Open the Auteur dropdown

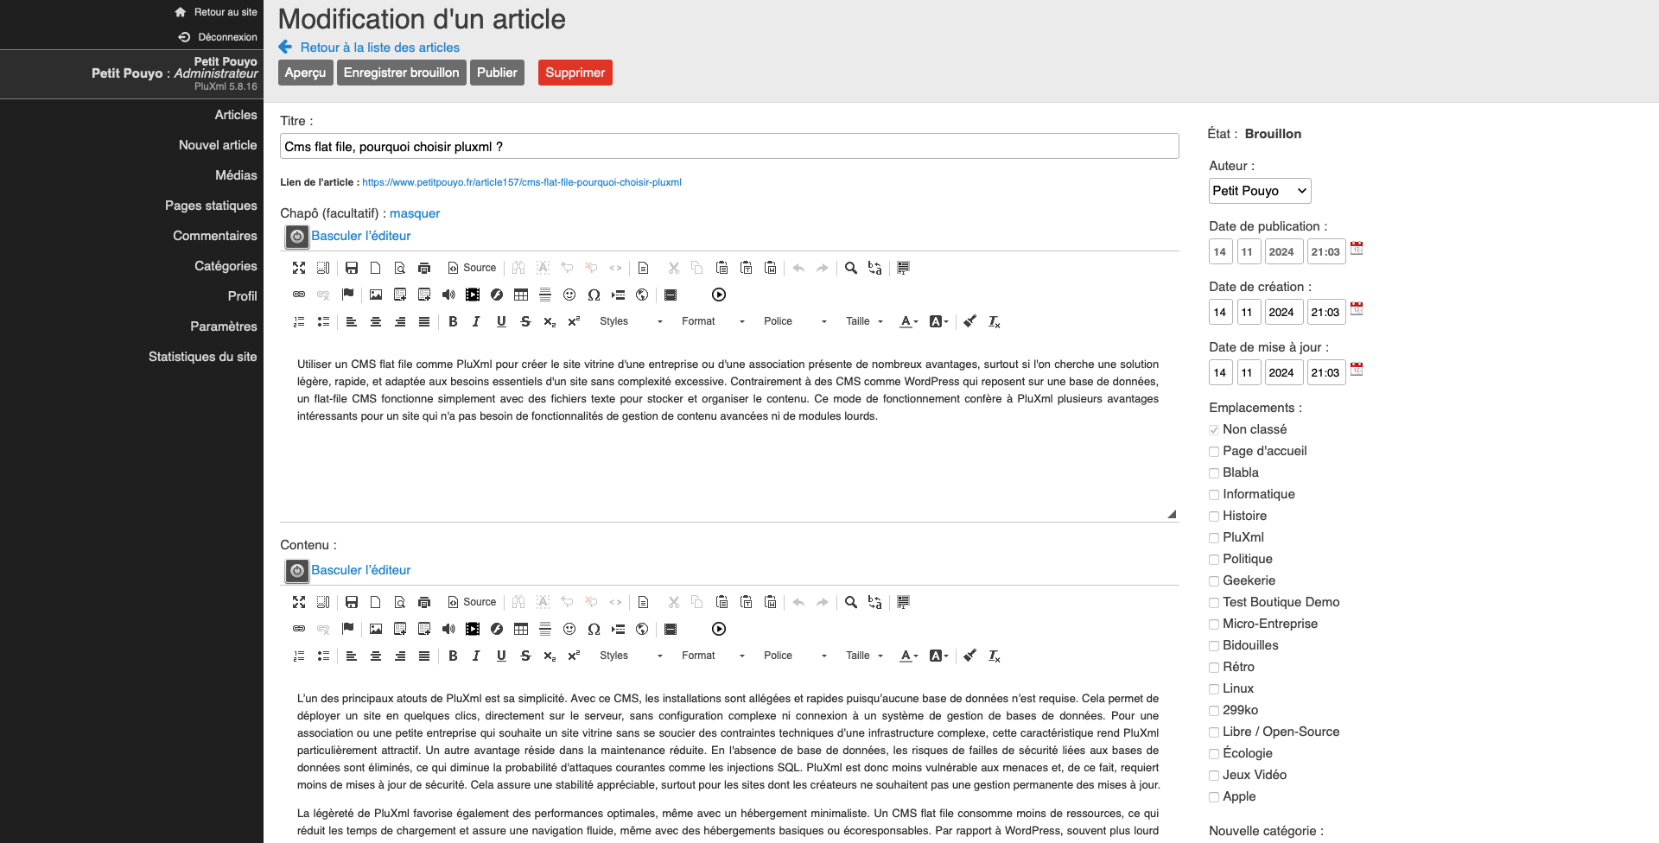coord(1260,191)
